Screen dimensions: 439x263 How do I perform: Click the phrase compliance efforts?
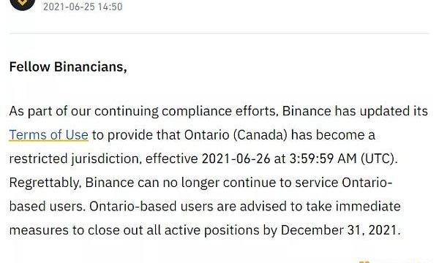pos(219,111)
